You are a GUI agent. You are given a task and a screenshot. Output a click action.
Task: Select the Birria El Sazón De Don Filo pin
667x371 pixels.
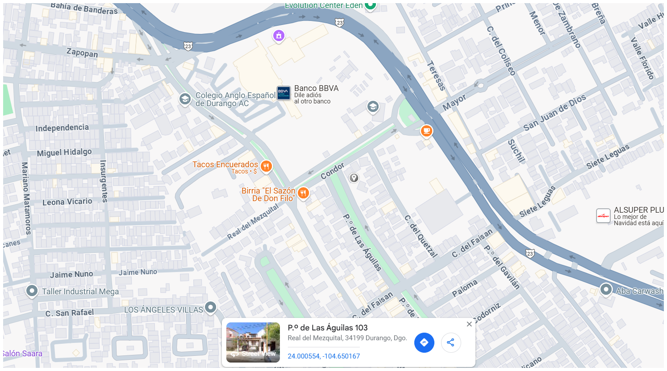pos(304,194)
